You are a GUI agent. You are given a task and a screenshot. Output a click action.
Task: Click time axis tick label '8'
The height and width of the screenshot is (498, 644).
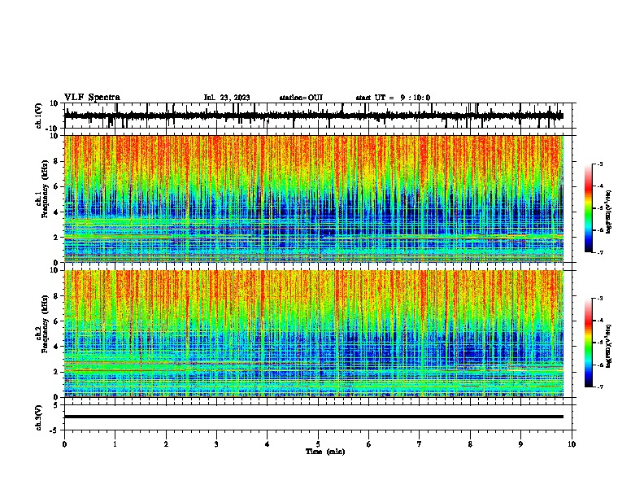[x=470, y=444]
